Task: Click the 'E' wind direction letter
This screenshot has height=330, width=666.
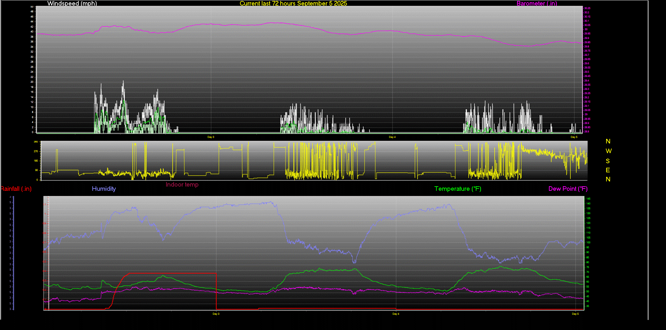Action: point(608,170)
